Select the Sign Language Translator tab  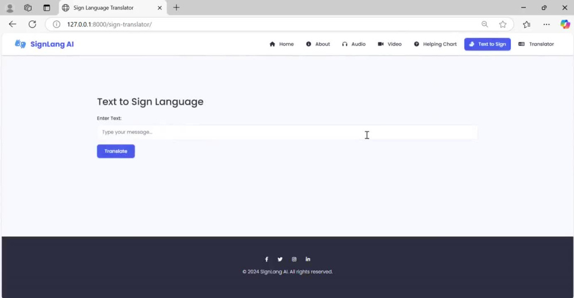113,7
